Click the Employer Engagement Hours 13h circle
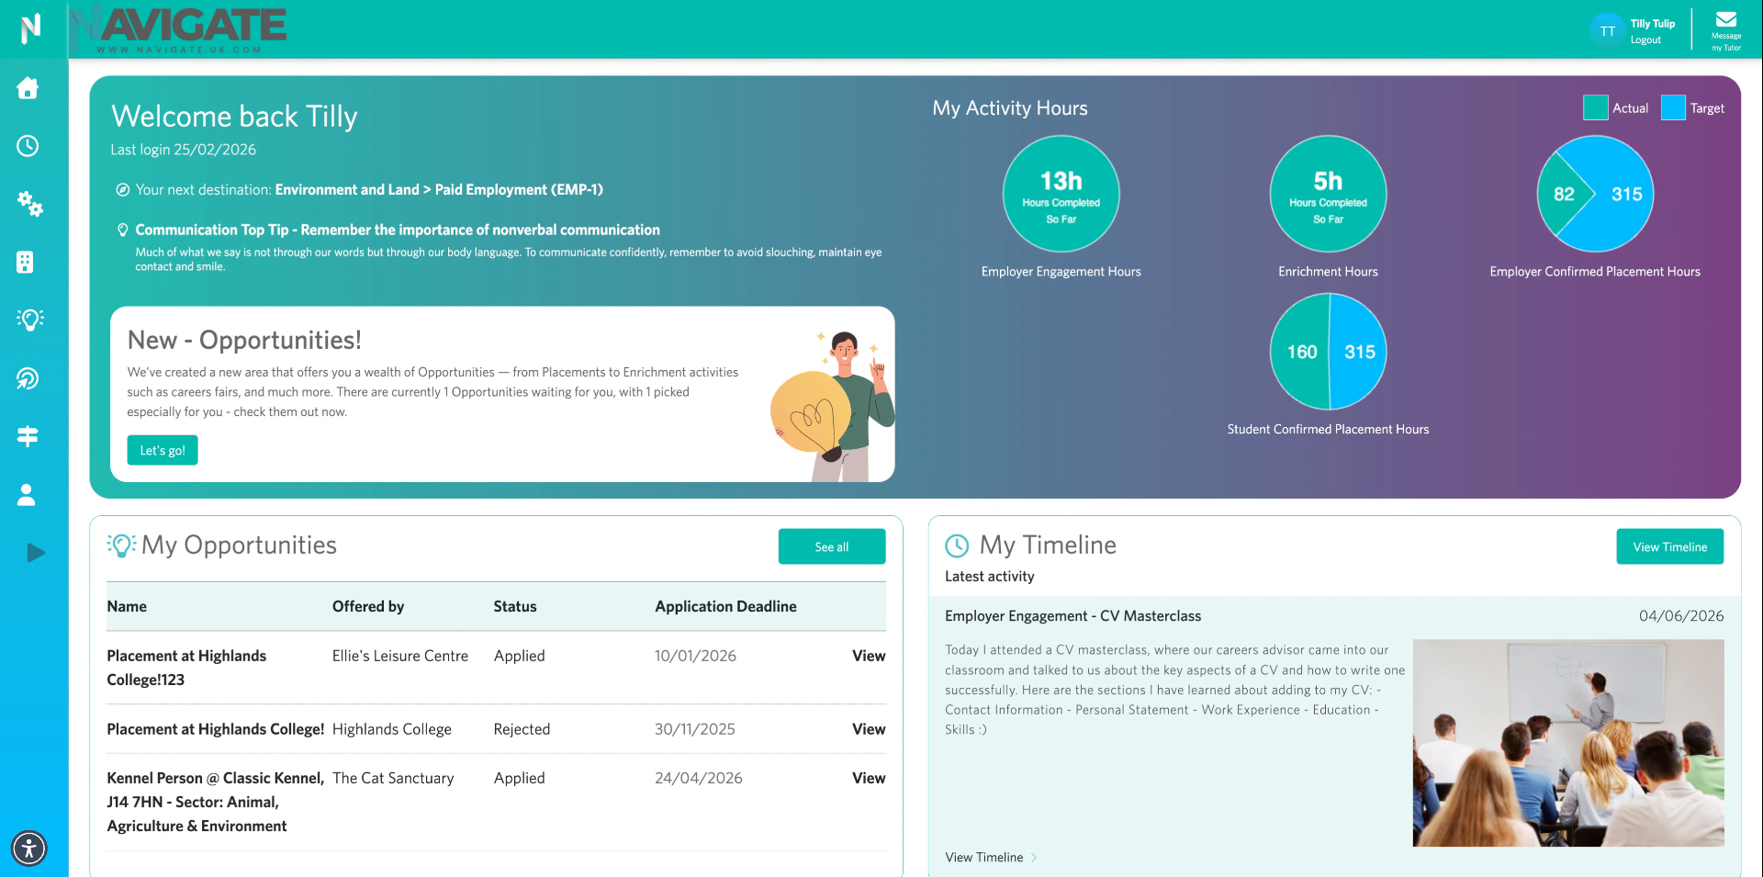 (1061, 194)
